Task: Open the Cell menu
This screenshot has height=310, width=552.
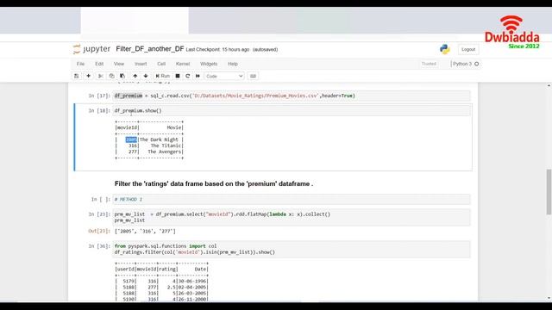Action: [161, 64]
